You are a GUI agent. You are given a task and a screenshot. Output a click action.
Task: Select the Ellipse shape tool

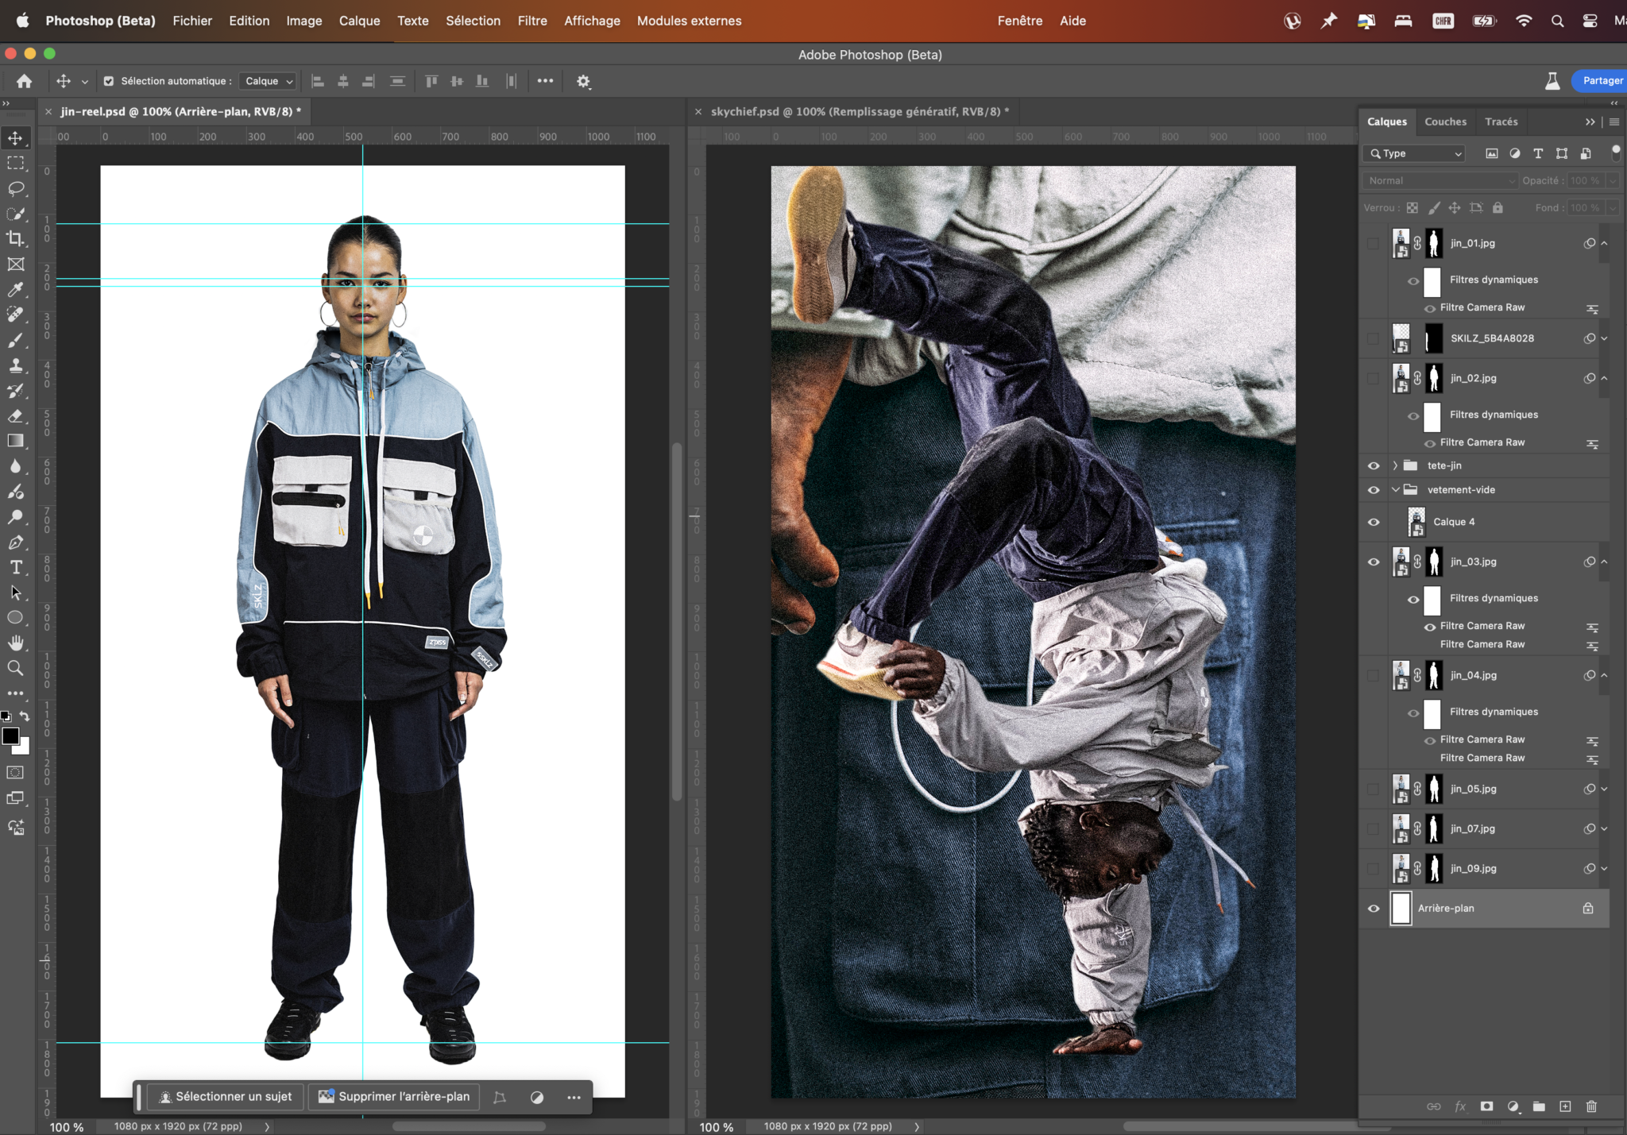point(15,618)
